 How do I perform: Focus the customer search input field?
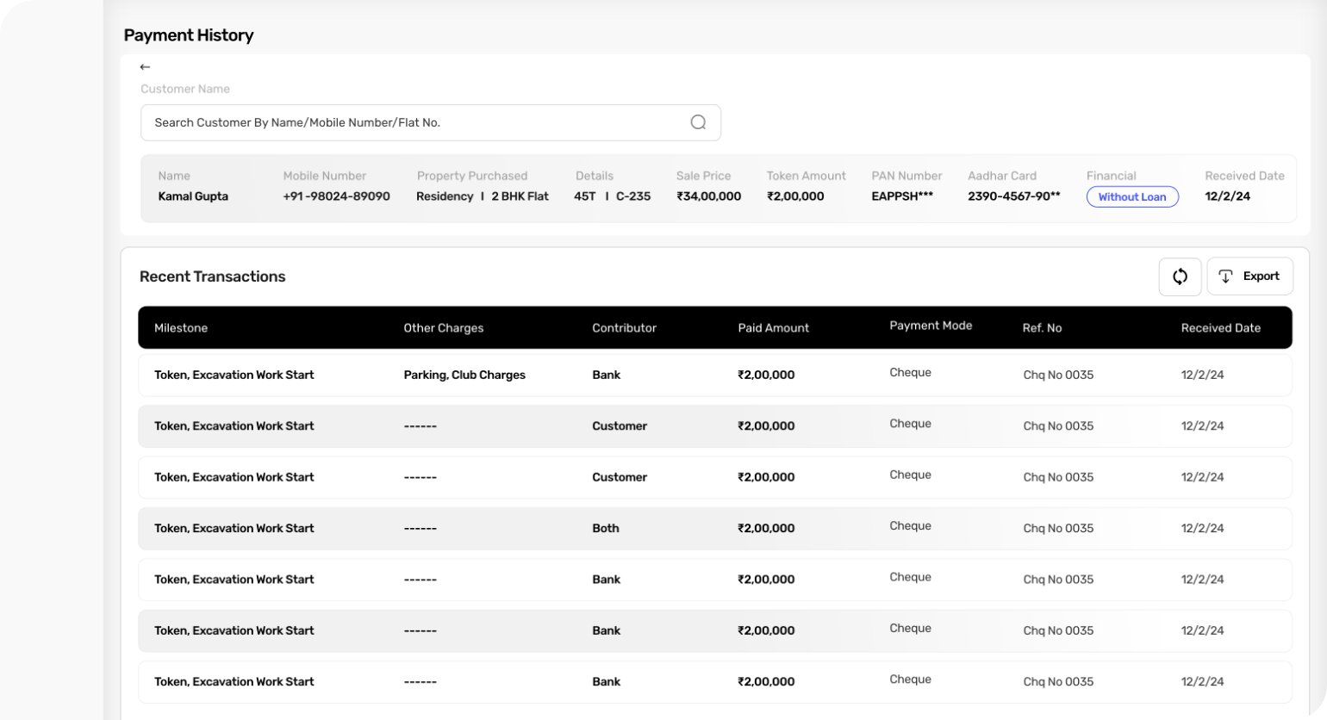coord(431,123)
